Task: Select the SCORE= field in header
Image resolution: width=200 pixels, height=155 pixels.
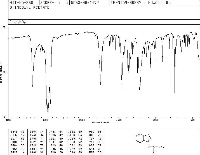Action: pyautogui.click(x=54, y=3)
